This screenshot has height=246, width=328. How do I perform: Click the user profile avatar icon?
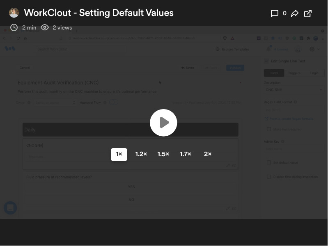tap(298, 49)
